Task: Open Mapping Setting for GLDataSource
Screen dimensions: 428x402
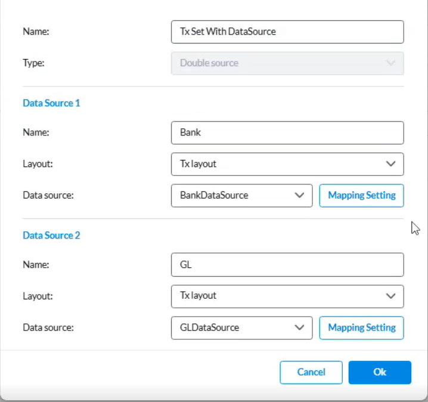Action: point(361,327)
